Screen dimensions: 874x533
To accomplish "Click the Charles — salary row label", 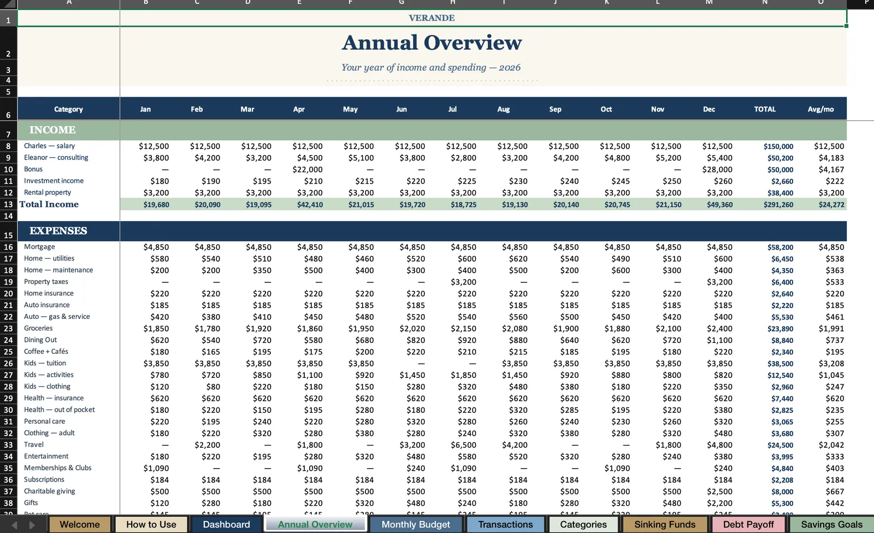I will pyautogui.click(x=49, y=146).
